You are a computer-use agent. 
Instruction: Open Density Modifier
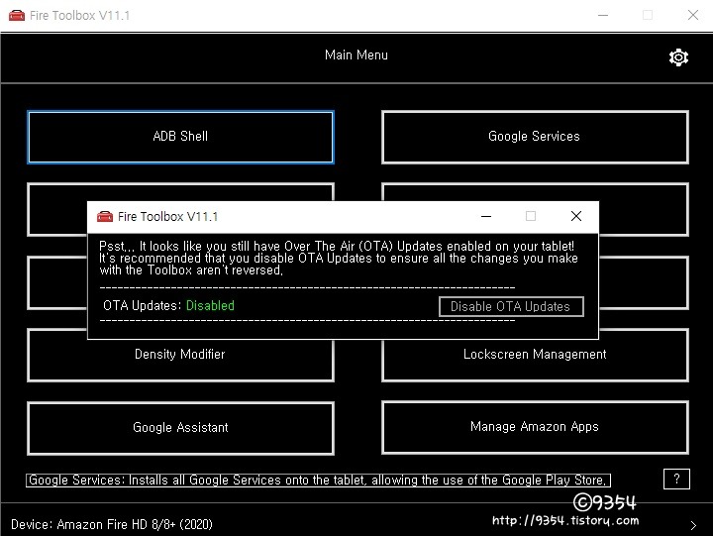click(x=180, y=355)
